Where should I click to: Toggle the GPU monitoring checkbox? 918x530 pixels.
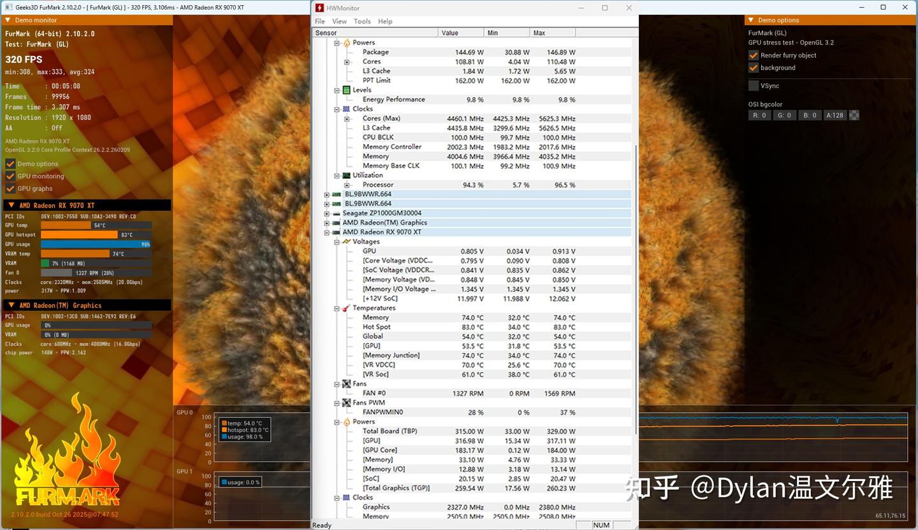click(x=10, y=176)
